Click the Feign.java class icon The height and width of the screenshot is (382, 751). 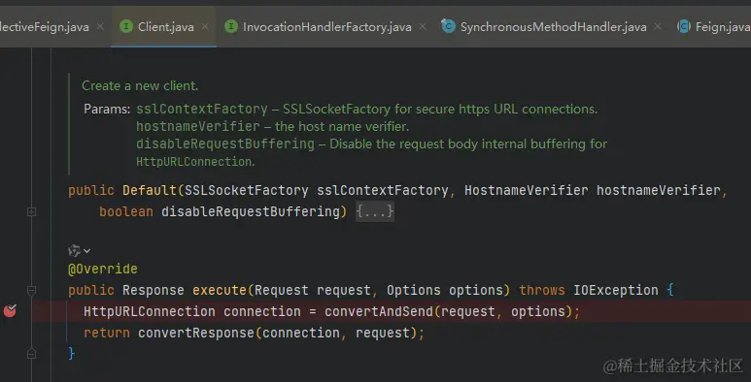click(683, 26)
